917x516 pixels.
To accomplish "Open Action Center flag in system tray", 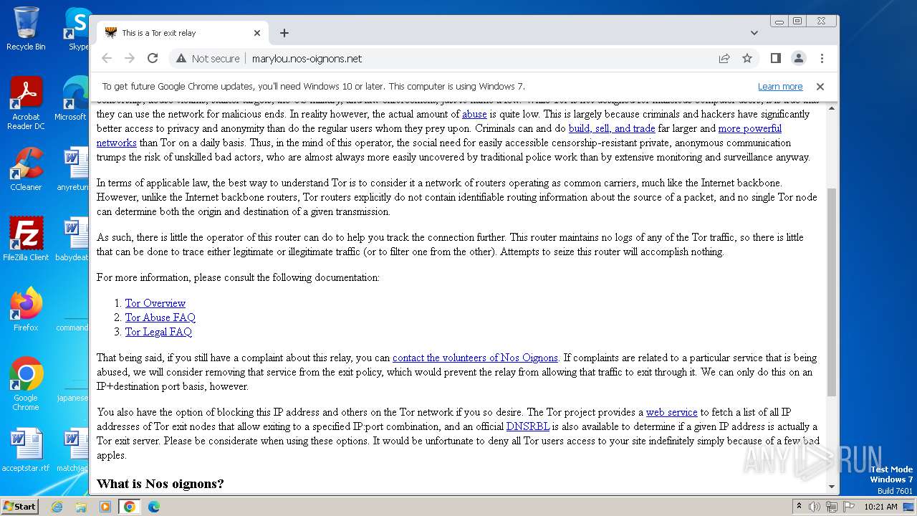I will [849, 507].
